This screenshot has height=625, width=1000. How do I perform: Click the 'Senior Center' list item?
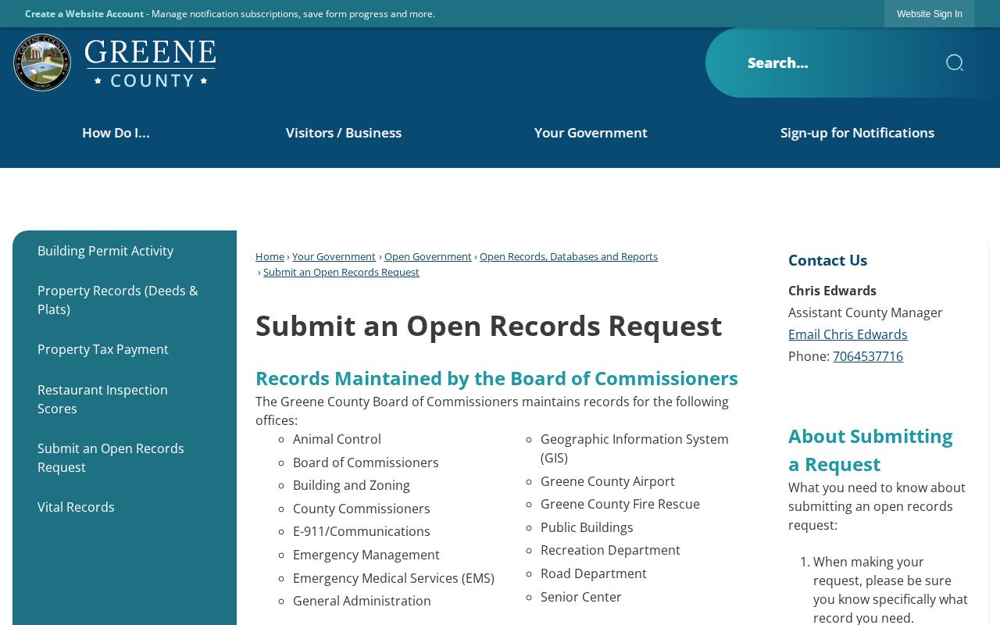pyautogui.click(x=581, y=597)
